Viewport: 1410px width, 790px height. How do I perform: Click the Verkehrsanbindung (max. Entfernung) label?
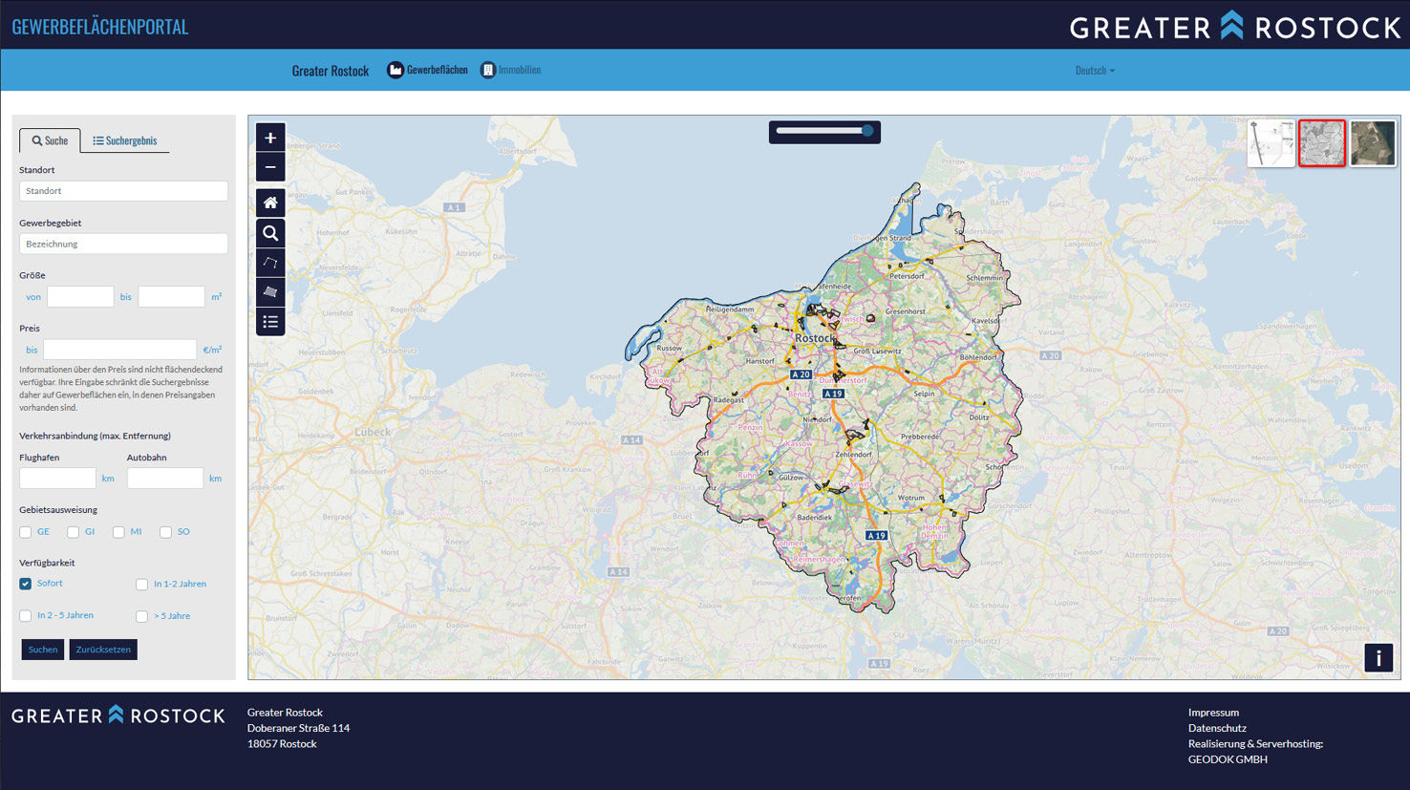coord(95,436)
